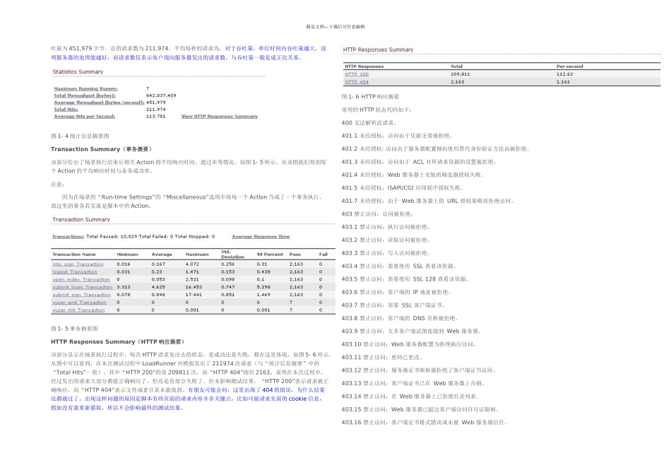Click the submit_sign_Transaction link
The image size is (671, 475).
point(82,295)
